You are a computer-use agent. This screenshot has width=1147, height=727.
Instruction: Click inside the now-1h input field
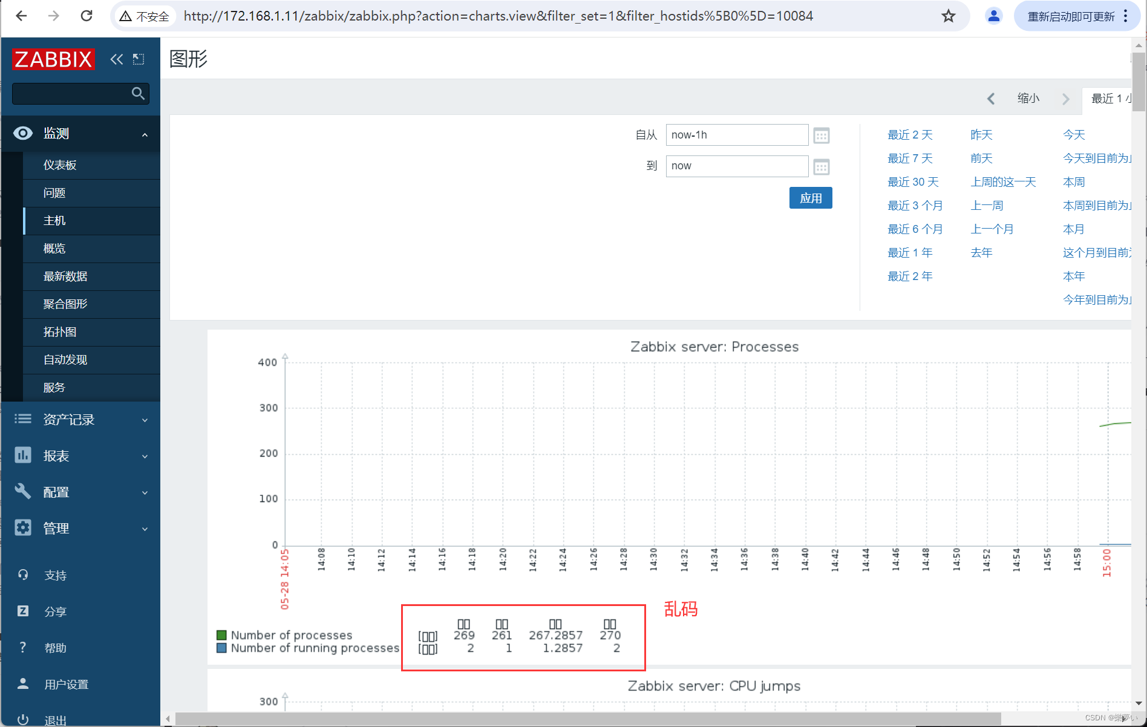(x=737, y=135)
